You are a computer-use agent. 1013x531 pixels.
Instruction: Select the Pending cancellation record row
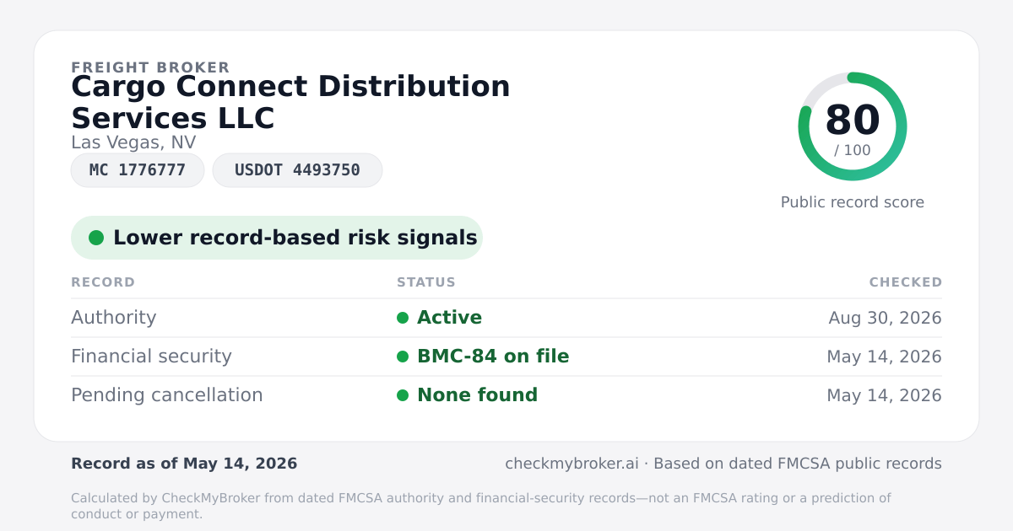click(506, 395)
